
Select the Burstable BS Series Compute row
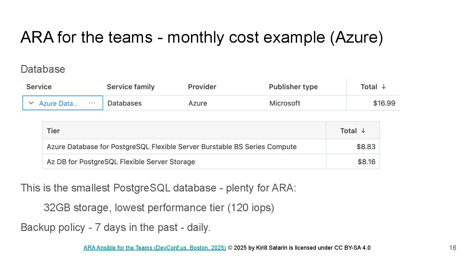(x=172, y=147)
